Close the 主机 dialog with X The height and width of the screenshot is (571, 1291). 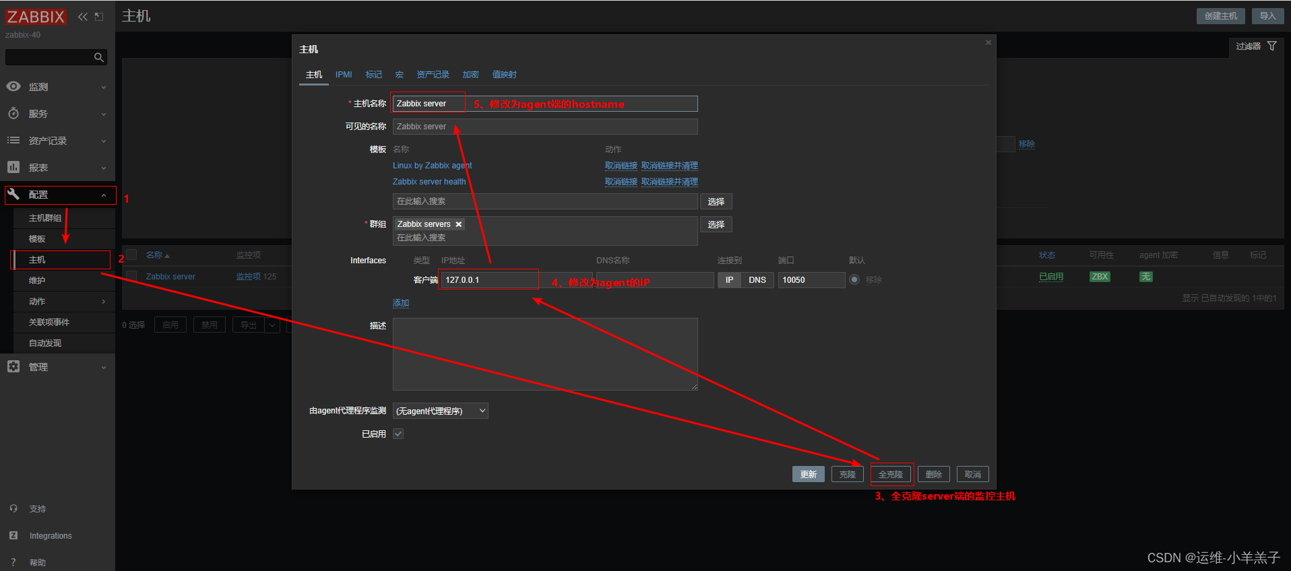point(988,42)
